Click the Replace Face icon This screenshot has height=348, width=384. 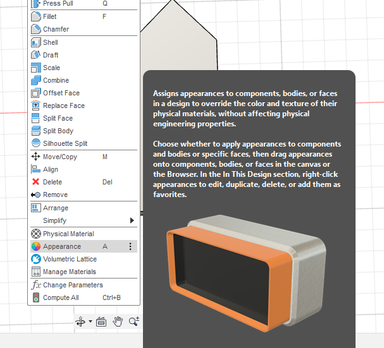[36, 105]
